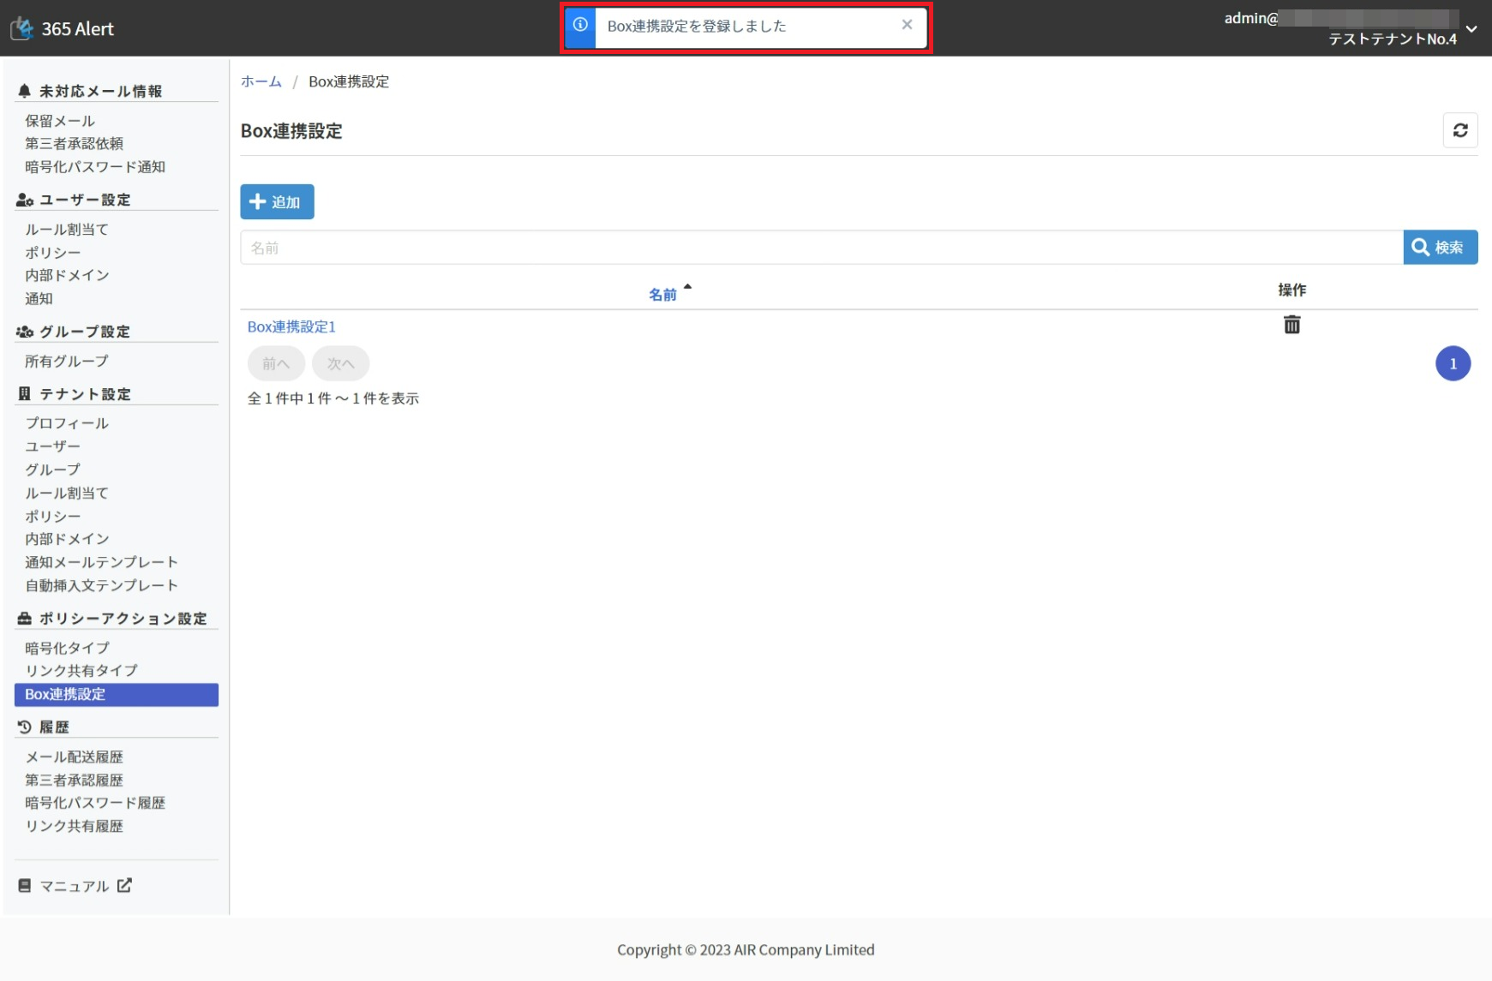The width and height of the screenshot is (1492, 981).
Task: Click the 365 Alert logo
Action: 63,28
